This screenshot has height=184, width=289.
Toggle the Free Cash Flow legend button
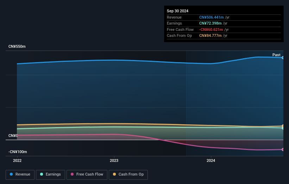[x=87, y=175]
